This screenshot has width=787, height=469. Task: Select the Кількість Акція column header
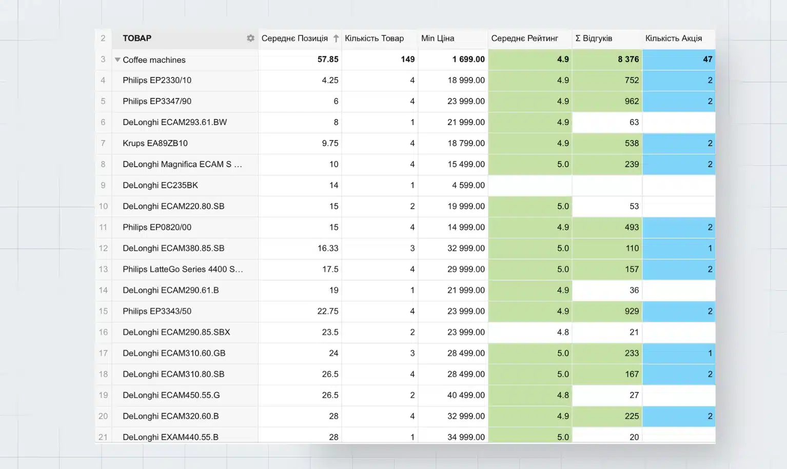pyautogui.click(x=673, y=38)
